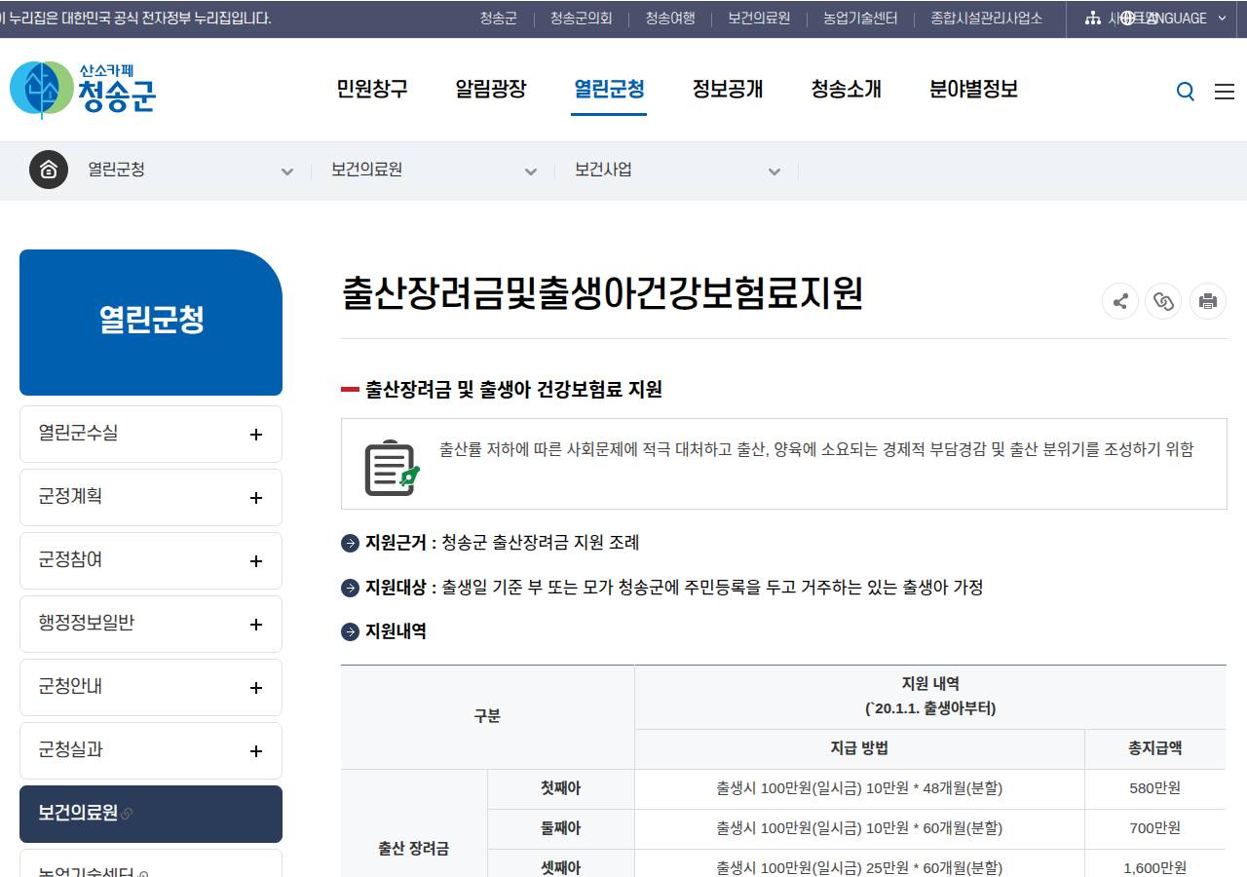Open the 열린군청 breadcrumb dropdown
The height and width of the screenshot is (877, 1247).
[190, 171]
